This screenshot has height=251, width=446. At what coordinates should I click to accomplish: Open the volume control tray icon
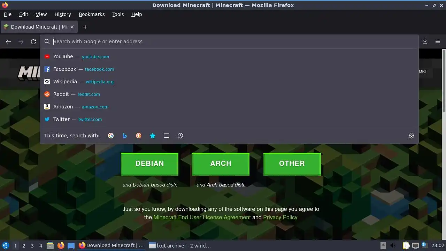[393, 245]
